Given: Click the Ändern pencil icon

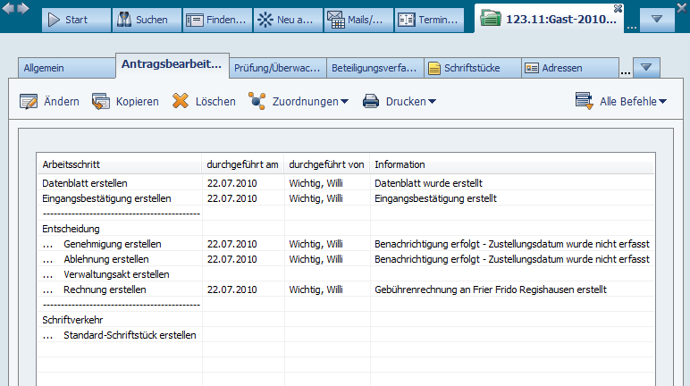Looking at the screenshot, I should pyautogui.click(x=29, y=102).
